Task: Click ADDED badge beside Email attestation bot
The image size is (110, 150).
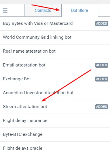Action: click(x=102, y=65)
